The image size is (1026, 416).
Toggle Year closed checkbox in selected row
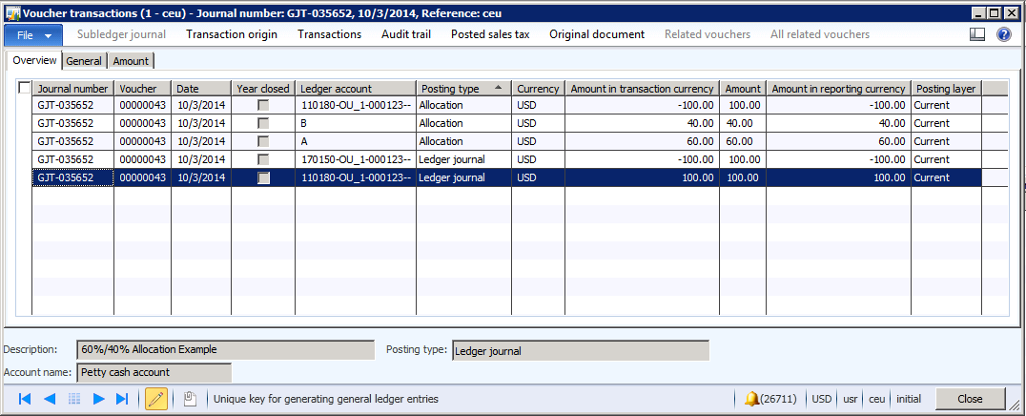(262, 177)
